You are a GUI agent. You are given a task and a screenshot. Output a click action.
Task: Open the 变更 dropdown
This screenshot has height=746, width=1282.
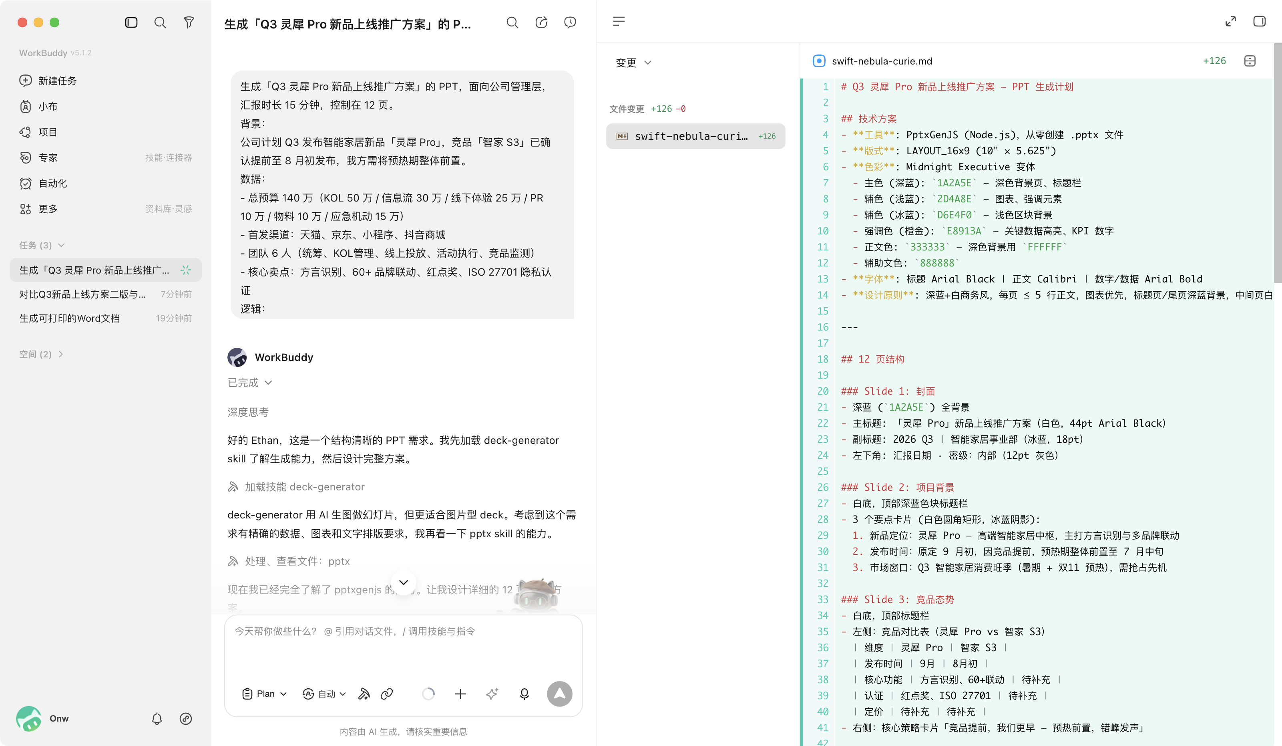click(633, 63)
